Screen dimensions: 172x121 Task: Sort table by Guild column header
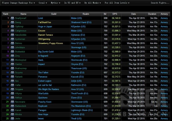54,14
